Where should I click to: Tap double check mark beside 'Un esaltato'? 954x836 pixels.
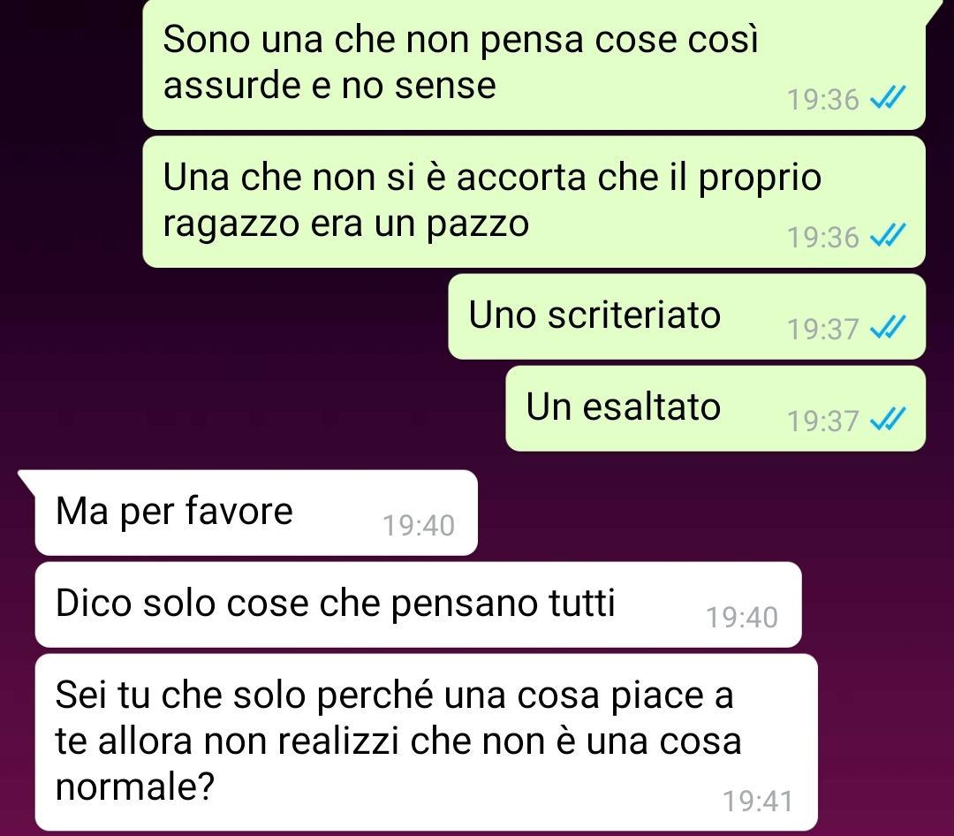(888, 419)
